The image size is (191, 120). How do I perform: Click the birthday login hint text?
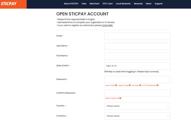(132, 72)
